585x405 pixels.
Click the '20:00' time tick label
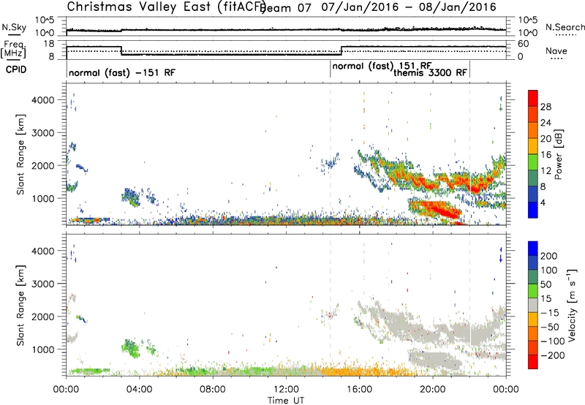(x=432, y=390)
